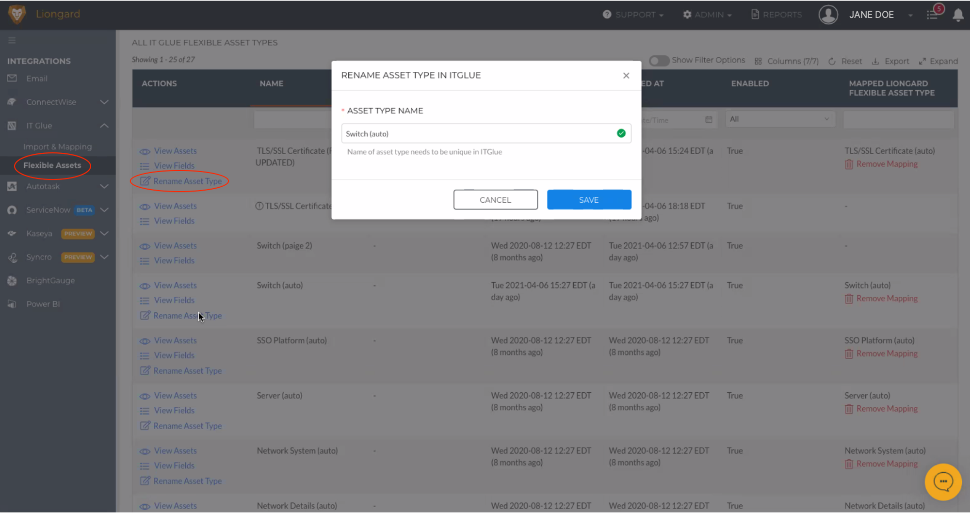Click the eye icon for Network Details (auto)

pyautogui.click(x=145, y=507)
